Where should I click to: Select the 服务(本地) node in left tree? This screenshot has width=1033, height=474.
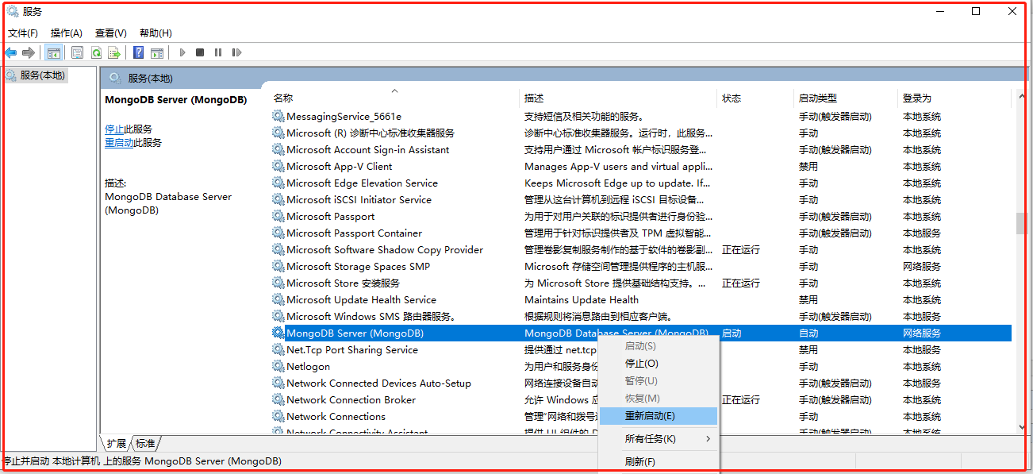[x=36, y=75]
